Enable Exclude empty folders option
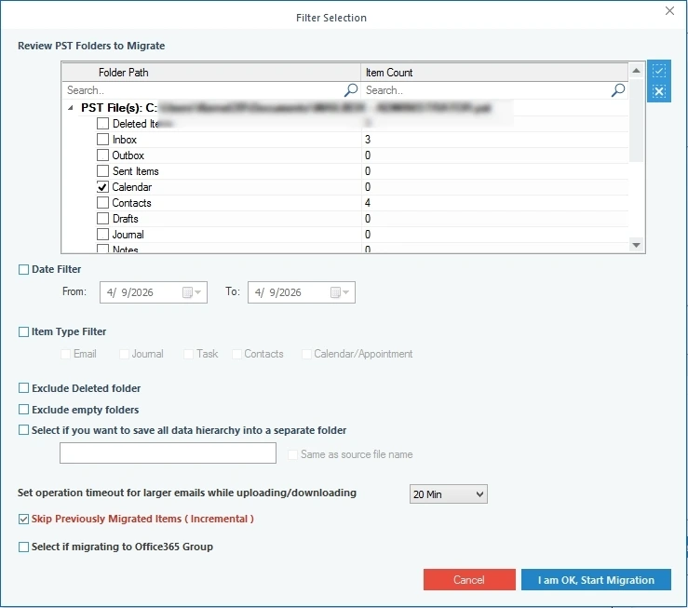Image resolution: width=688 pixels, height=608 pixels. 23,410
